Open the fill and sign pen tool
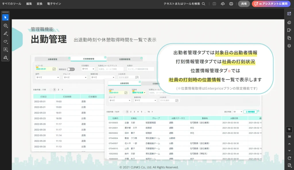This screenshot has width=294, height=170. coord(5,57)
